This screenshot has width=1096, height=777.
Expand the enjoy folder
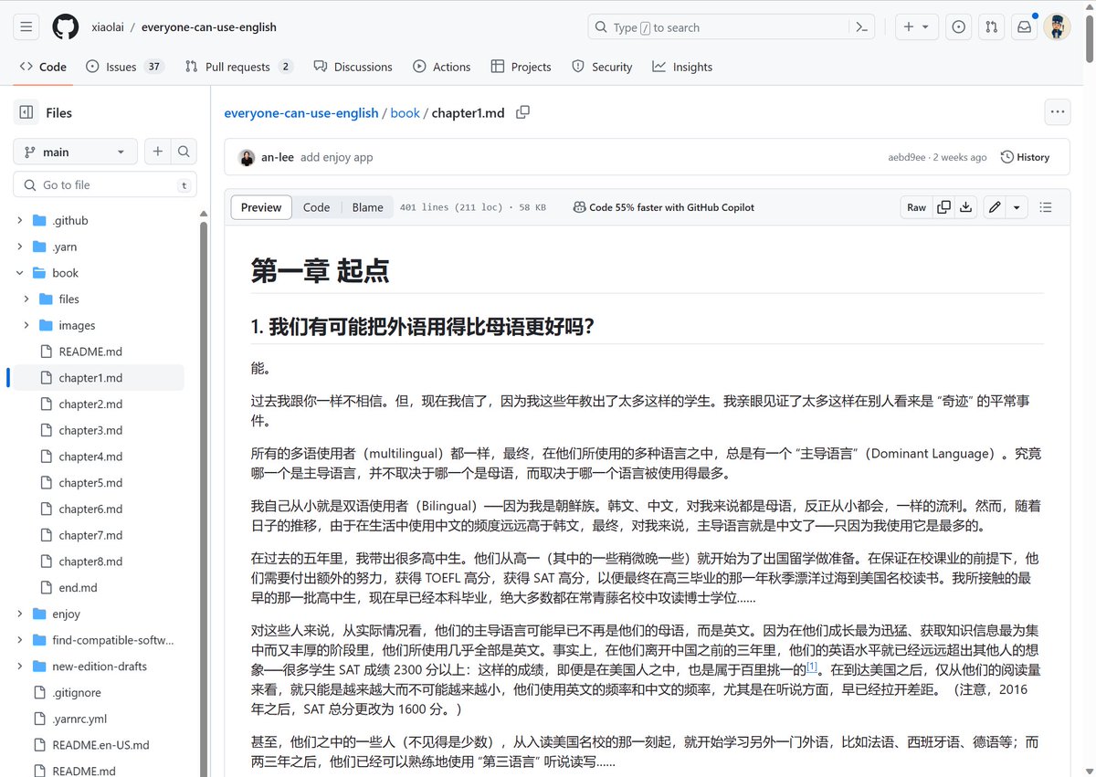tap(20, 614)
